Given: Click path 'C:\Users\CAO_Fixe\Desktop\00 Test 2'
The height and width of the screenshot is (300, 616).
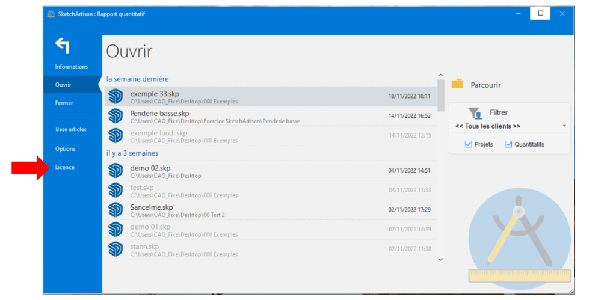Looking at the screenshot, I should point(177,215).
